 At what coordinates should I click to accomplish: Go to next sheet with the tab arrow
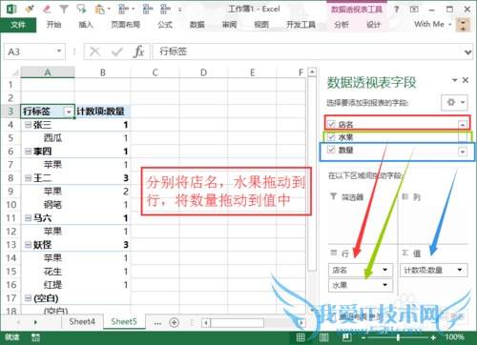click(x=35, y=322)
